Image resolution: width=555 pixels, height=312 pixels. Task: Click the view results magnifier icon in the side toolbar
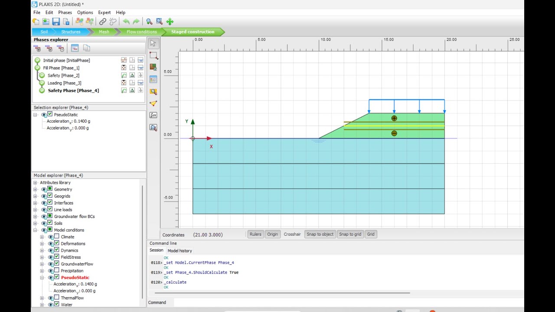pyautogui.click(x=153, y=127)
